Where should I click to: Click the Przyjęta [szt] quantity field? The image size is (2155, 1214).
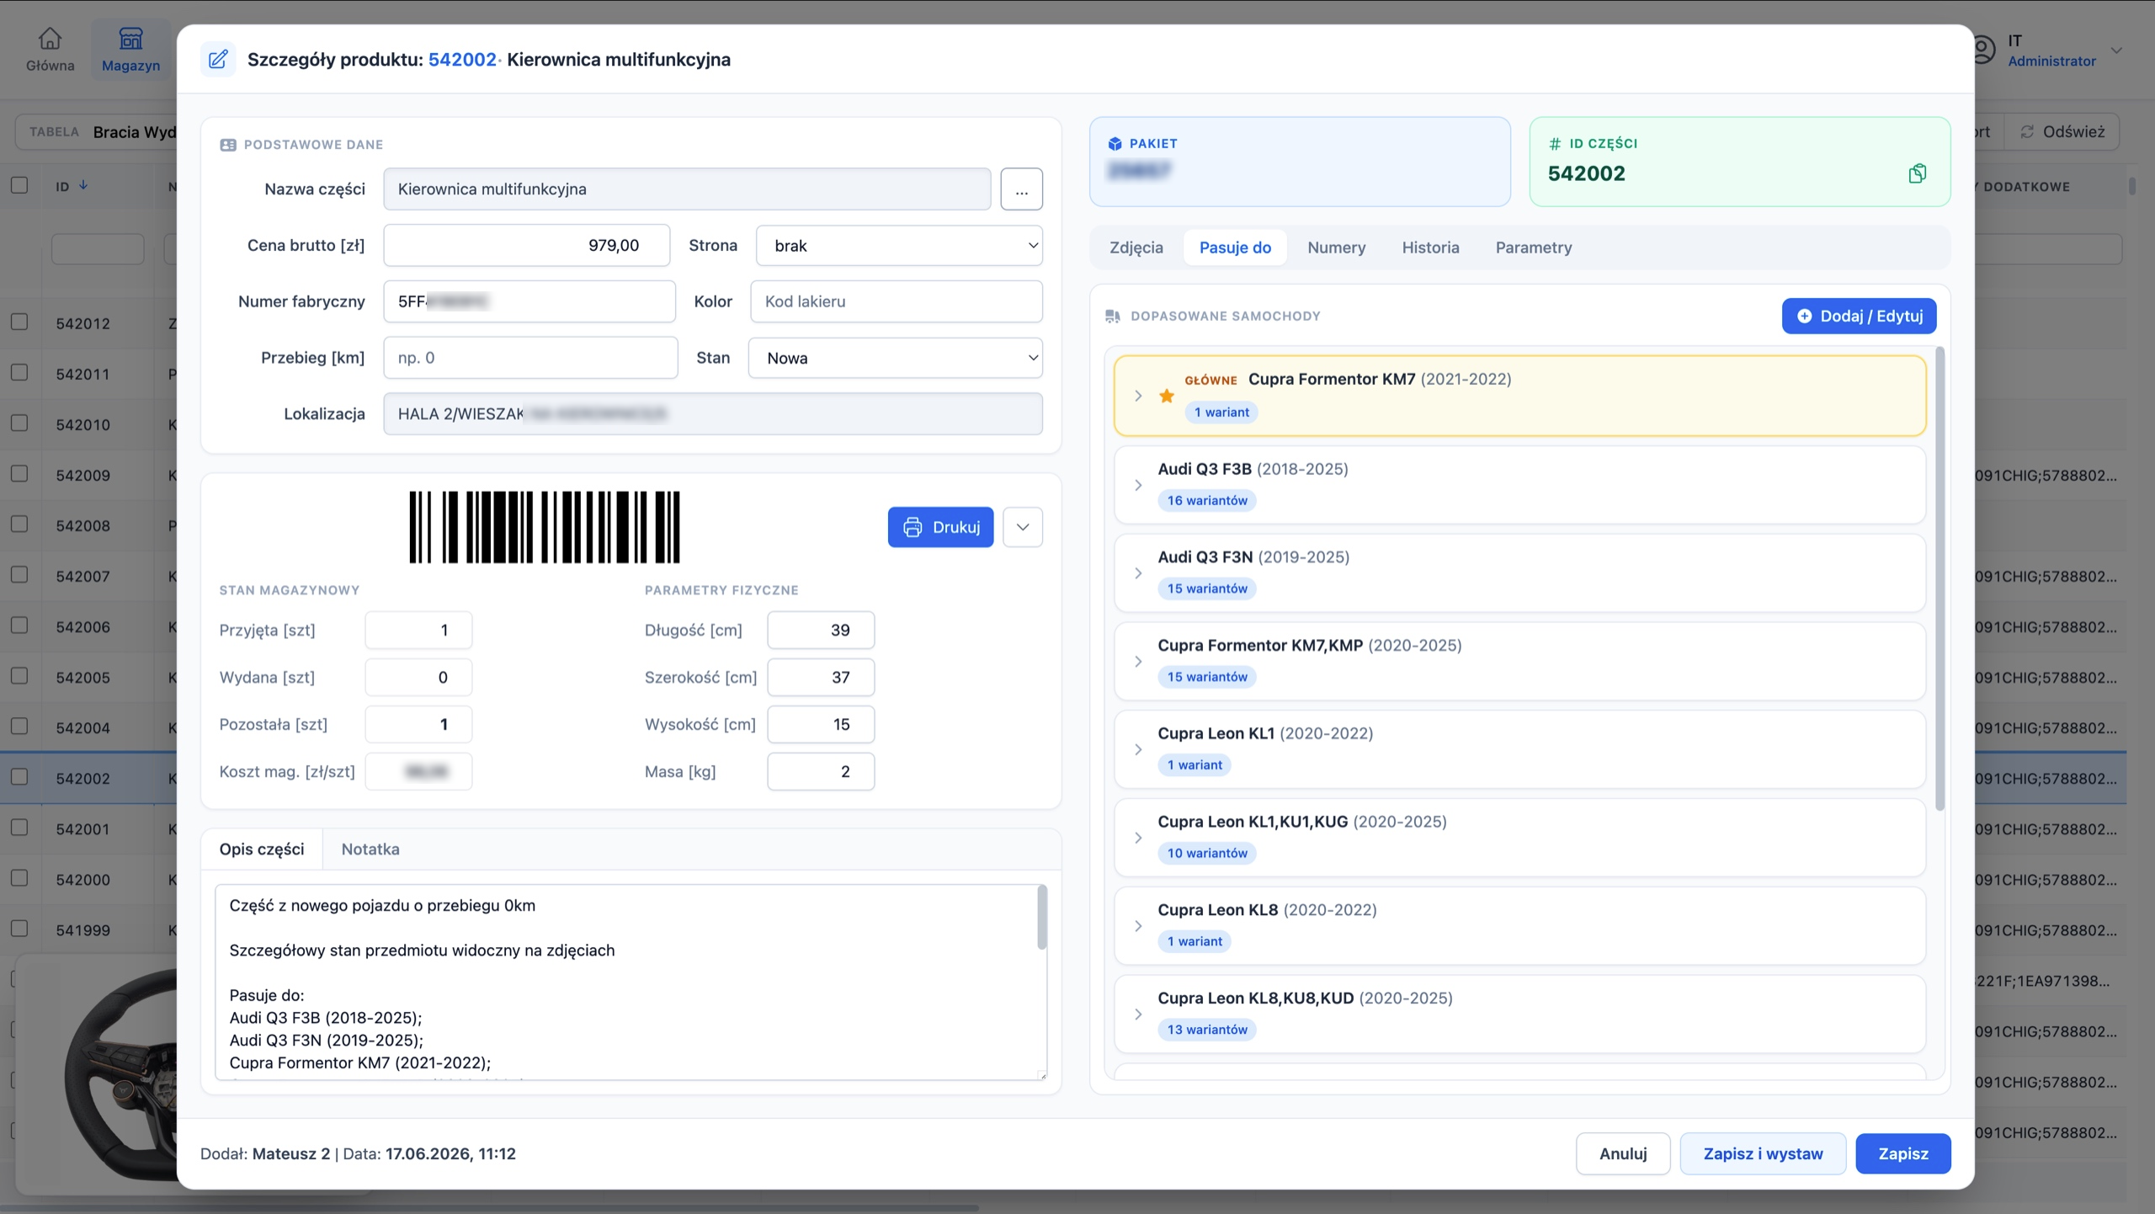tap(418, 630)
